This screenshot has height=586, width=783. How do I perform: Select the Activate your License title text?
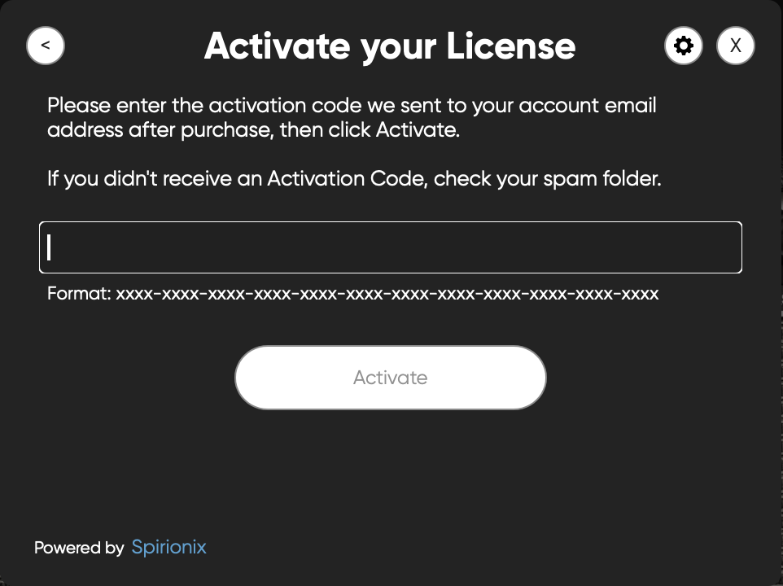(x=389, y=46)
